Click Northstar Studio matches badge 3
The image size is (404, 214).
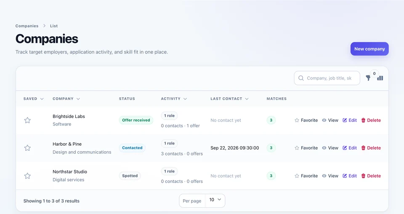coord(271,176)
